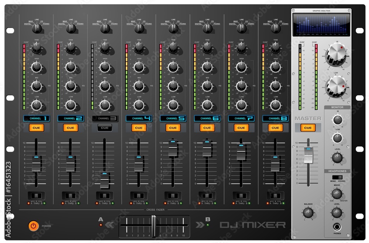369x243 pixels.
Task: Click Channel 8 MID EQ knob
Action: pos(275,86)
